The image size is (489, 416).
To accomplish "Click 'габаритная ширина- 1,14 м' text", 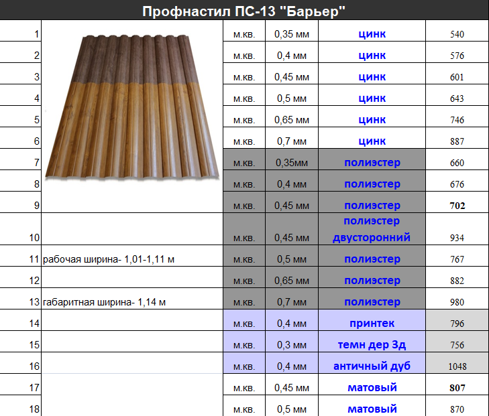I will (x=104, y=302).
